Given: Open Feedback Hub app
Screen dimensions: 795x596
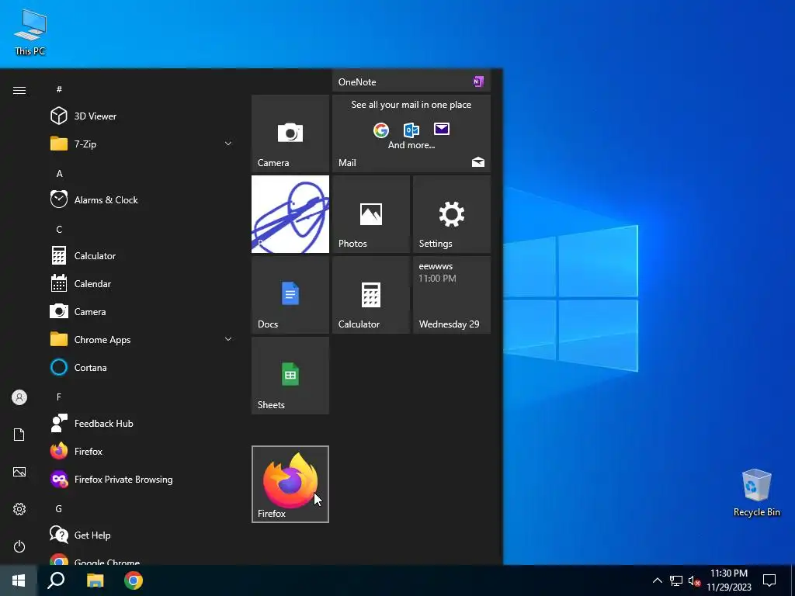Looking at the screenshot, I should tap(142, 423).
